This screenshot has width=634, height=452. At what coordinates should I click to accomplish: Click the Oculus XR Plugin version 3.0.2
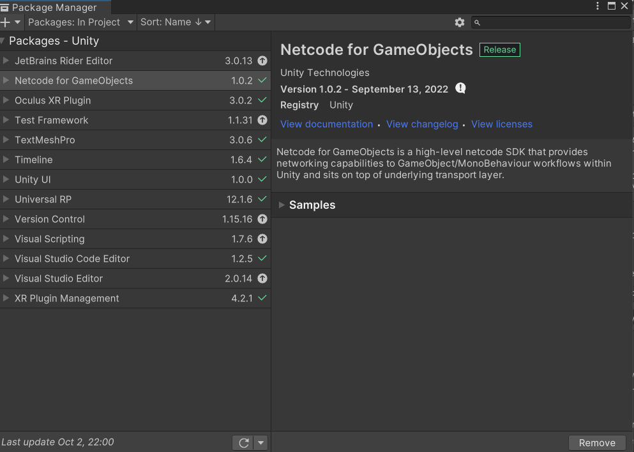(x=241, y=100)
